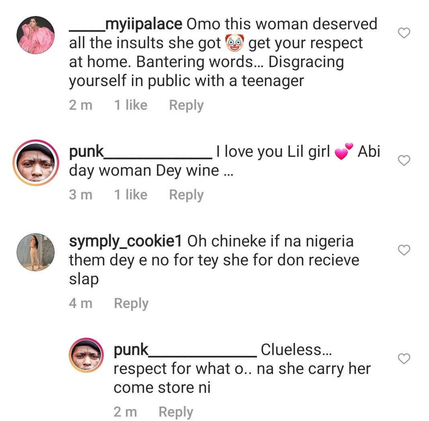Open ____myiipalace profile picture
Screen dimensions: 429x421
click(x=35, y=35)
